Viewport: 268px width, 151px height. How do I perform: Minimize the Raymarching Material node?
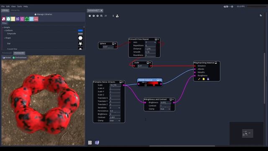click(216, 63)
